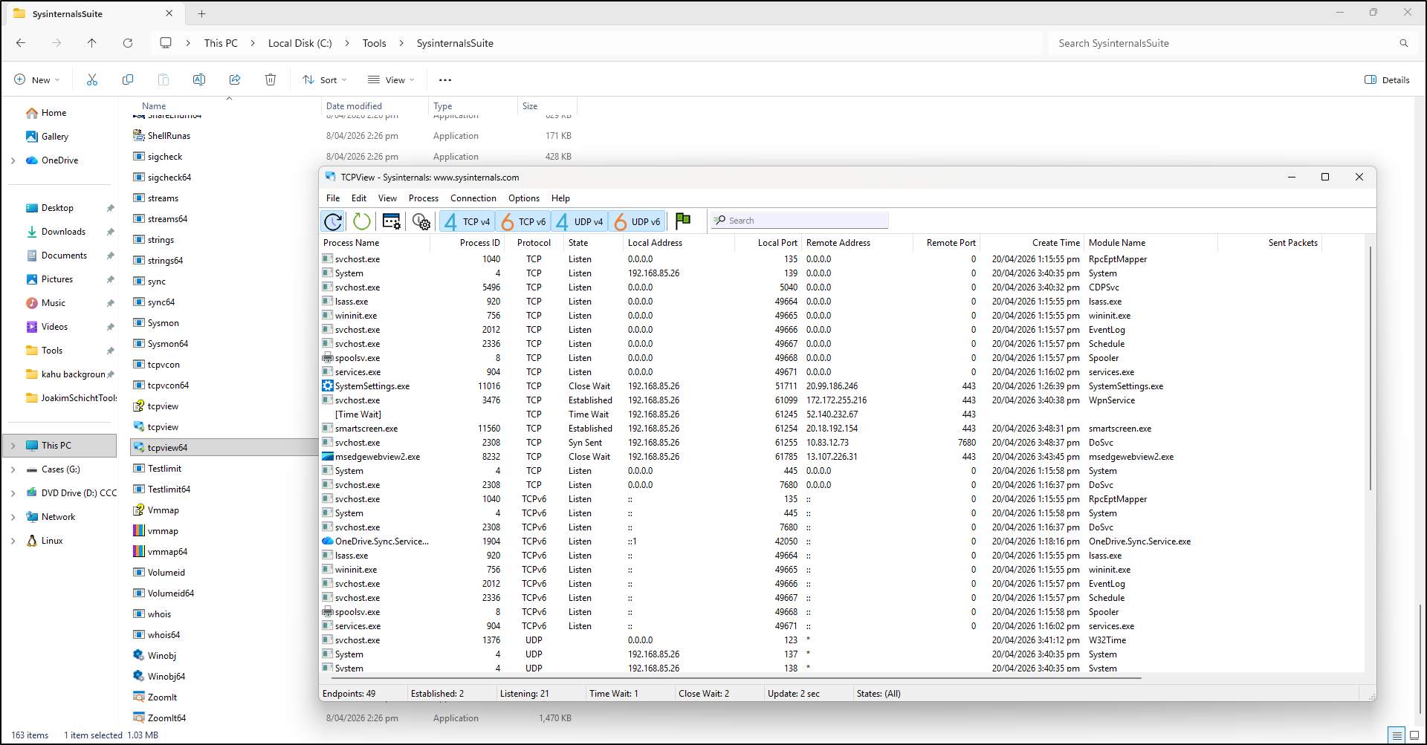Sort by the Sent Packets column header
Image resolution: width=1427 pixels, height=745 pixels.
(x=1269, y=243)
